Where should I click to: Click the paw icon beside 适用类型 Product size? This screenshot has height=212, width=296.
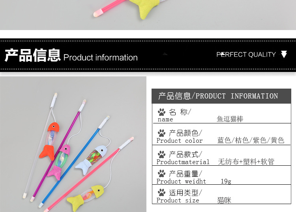coord(161,193)
